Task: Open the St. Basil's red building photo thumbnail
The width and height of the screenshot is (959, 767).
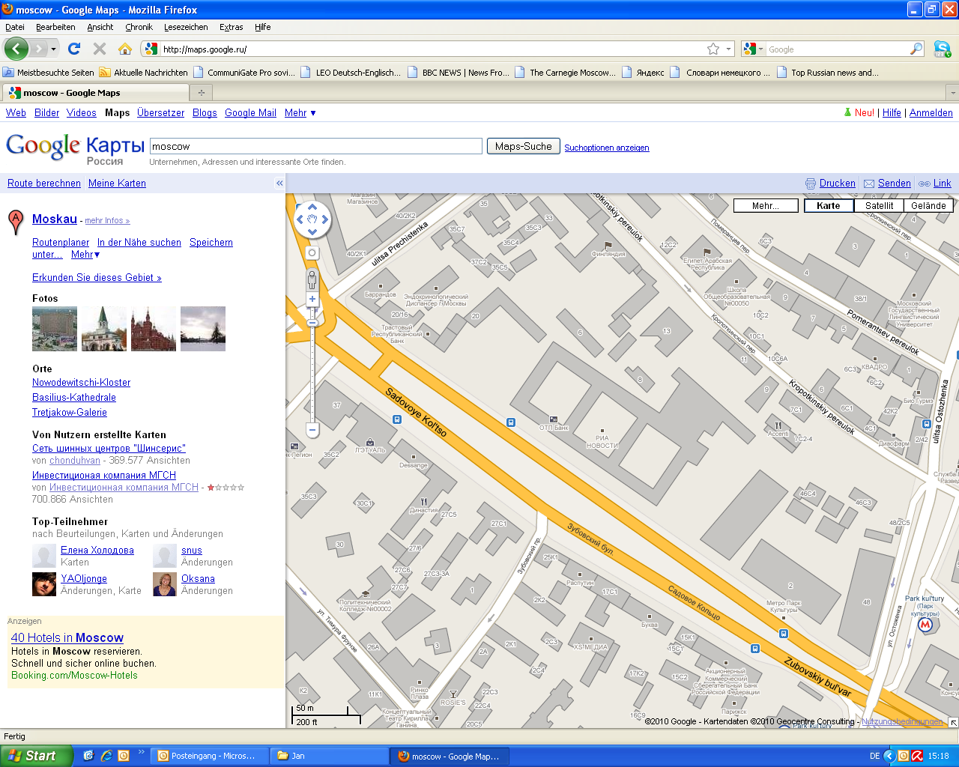Action: coord(154,329)
